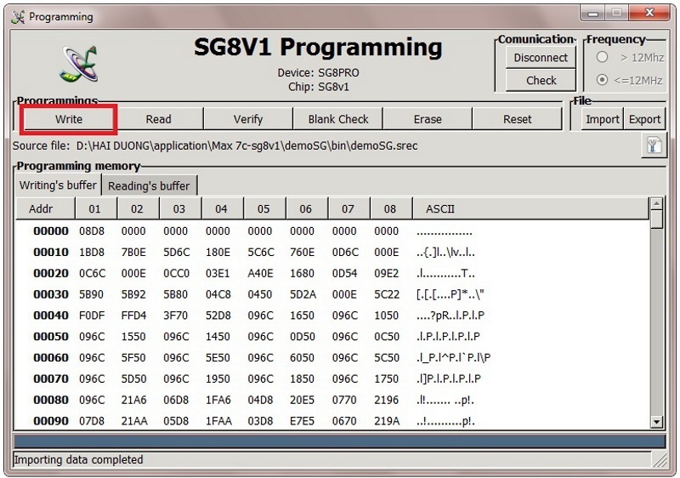
Task: Select the > 12Mhz frequency radio
Action: click(602, 57)
